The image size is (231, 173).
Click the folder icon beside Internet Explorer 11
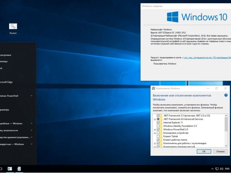point(161,123)
